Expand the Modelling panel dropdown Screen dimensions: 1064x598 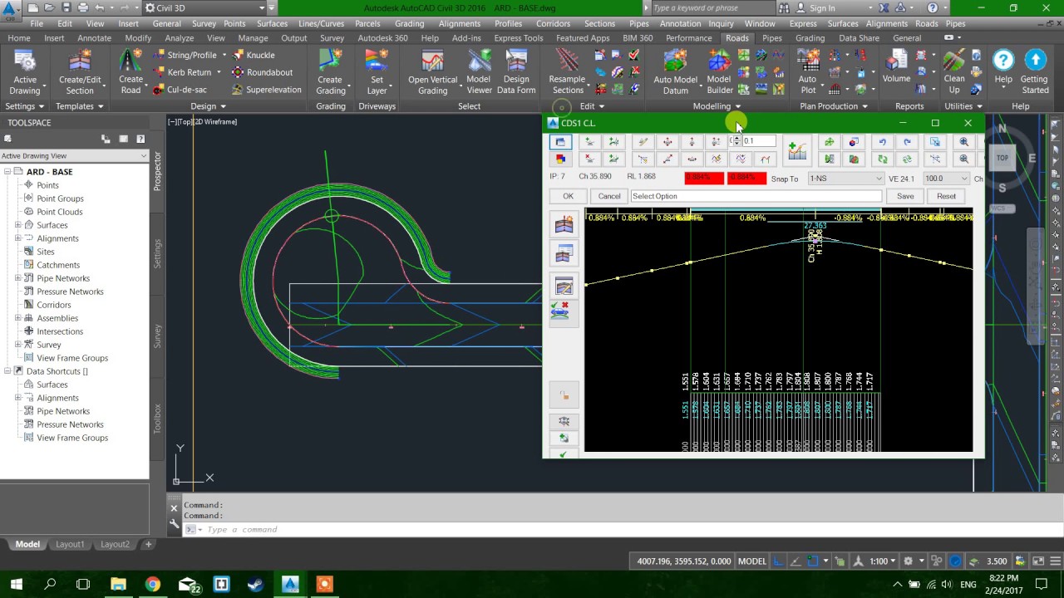coord(717,106)
